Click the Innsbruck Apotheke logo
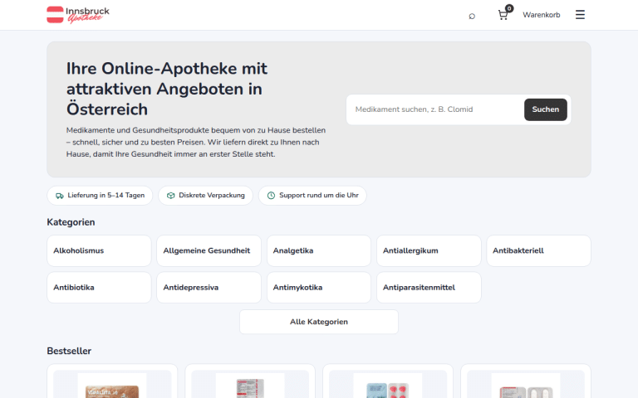This screenshot has height=398, width=638. click(78, 15)
